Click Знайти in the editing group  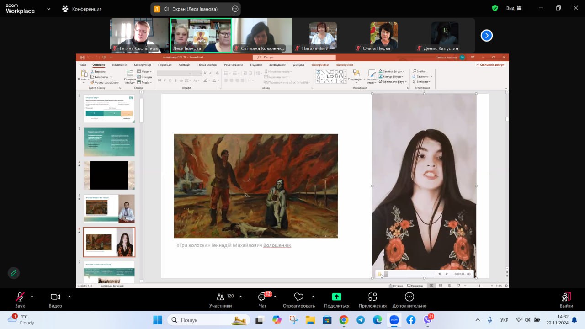click(x=420, y=71)
